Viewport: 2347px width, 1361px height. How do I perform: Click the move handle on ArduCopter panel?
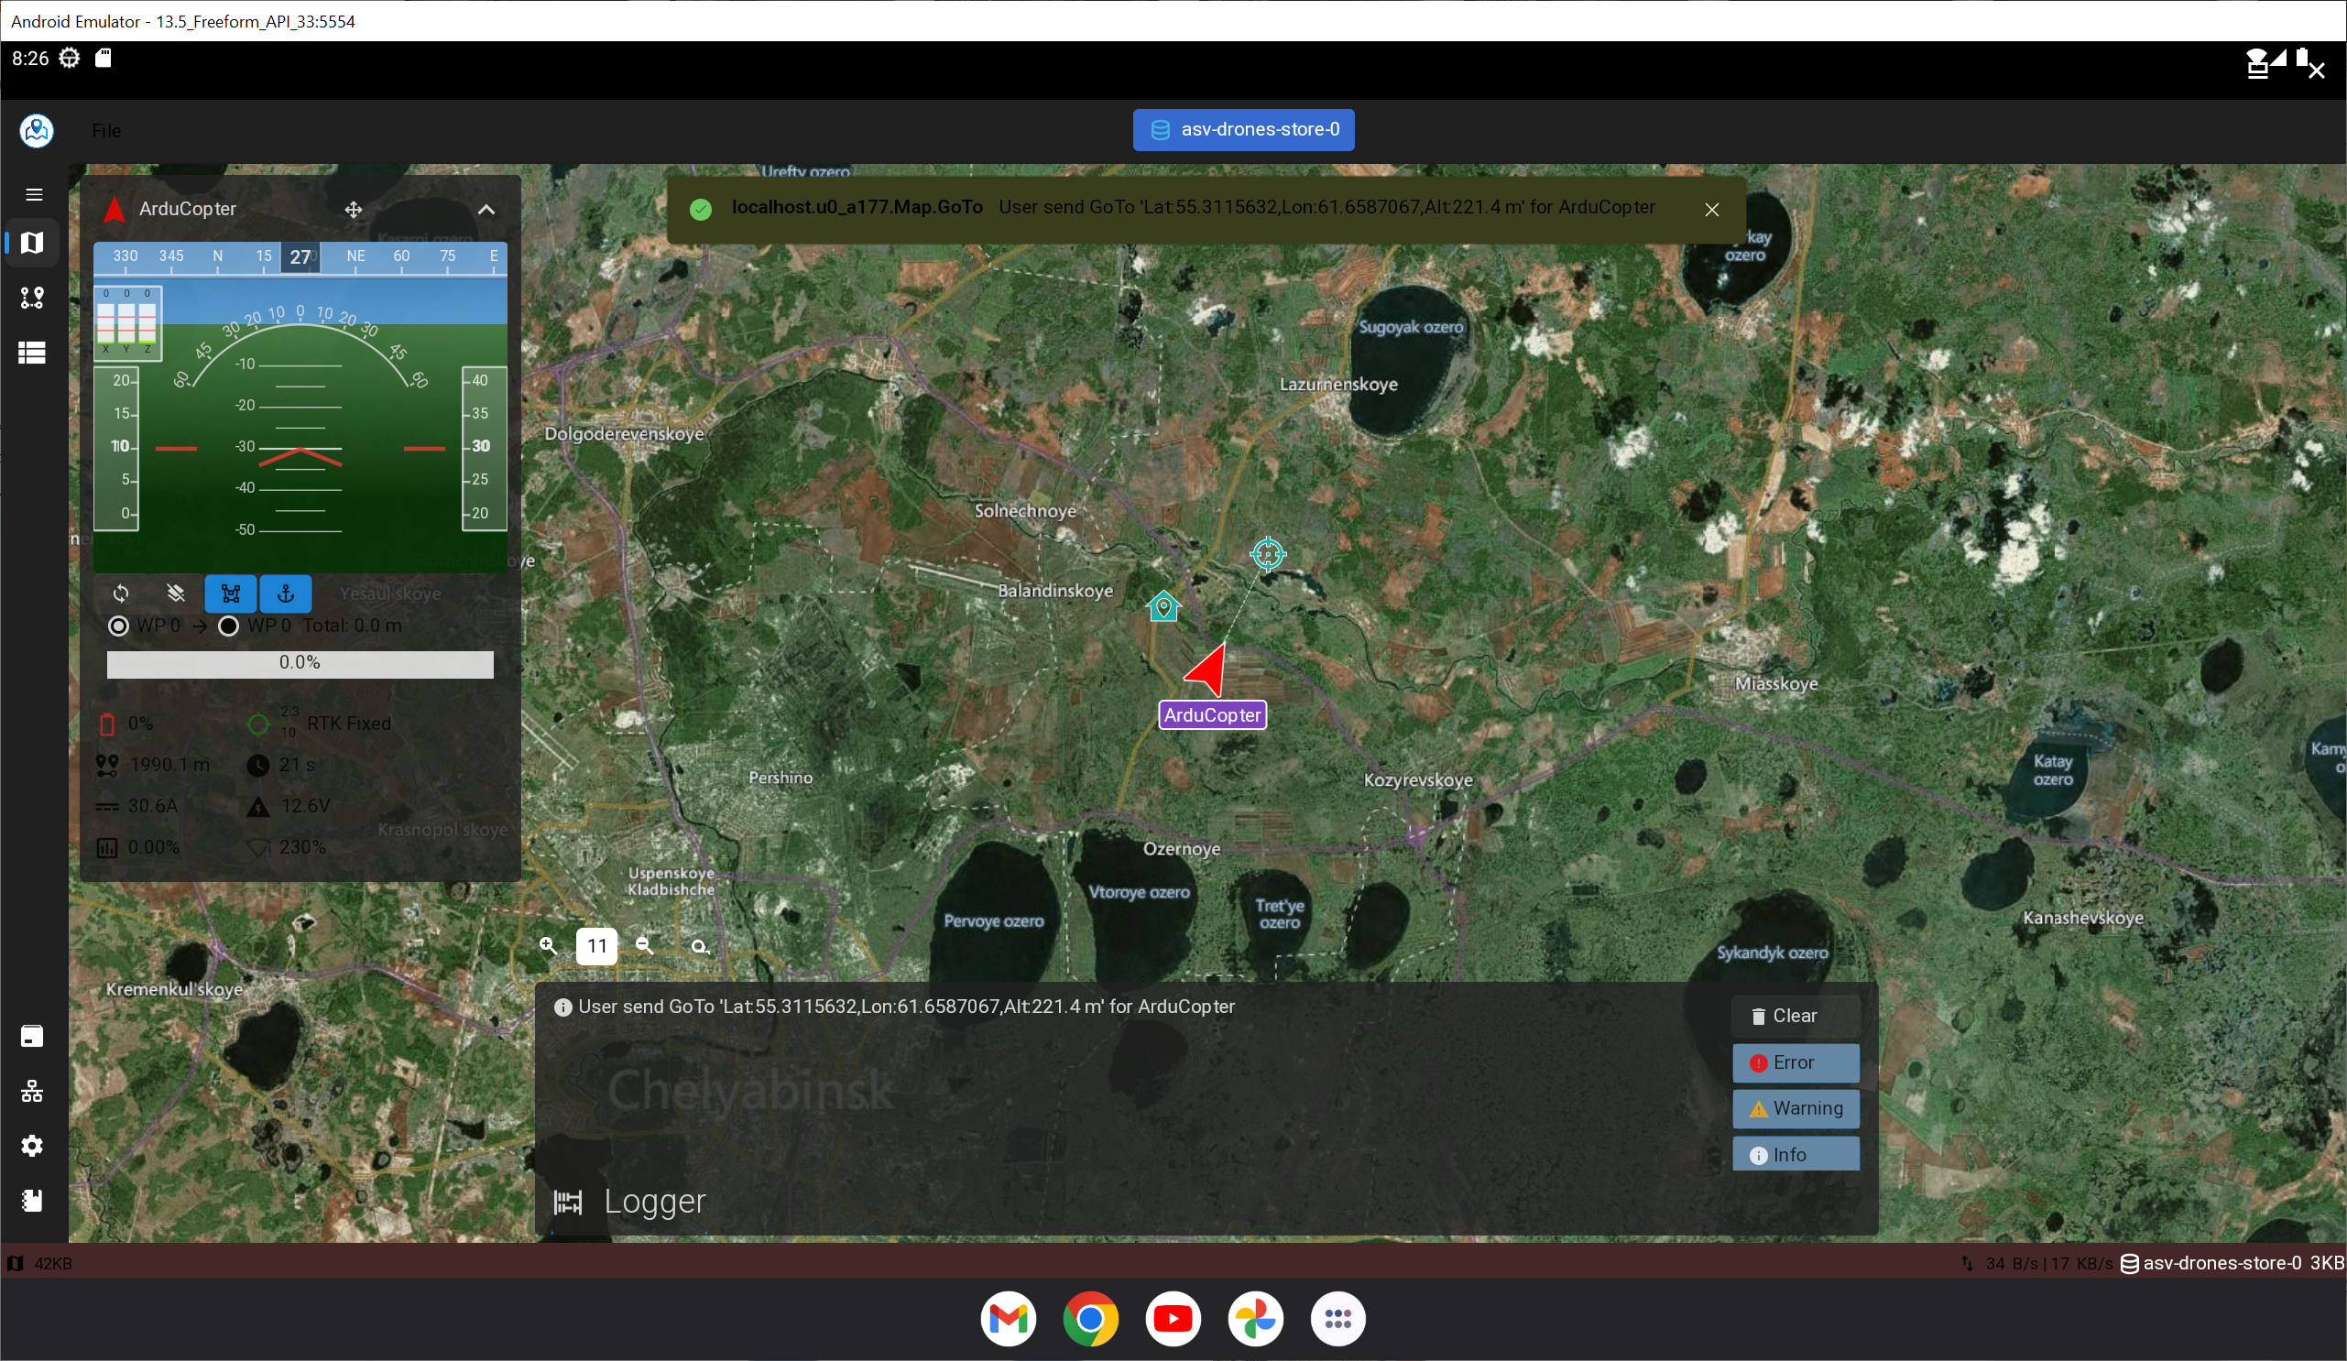click(x=353, y=210)
